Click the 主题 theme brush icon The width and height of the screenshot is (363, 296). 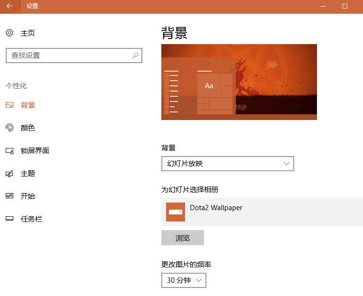(x=9, y=174)
